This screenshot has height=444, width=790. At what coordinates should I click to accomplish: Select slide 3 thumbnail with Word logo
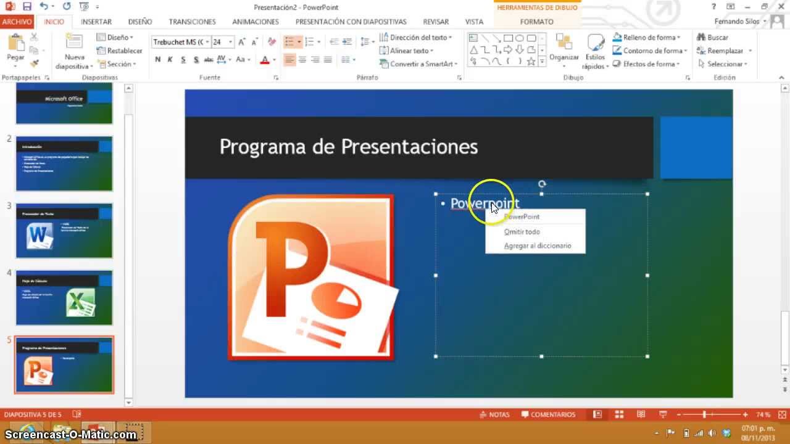[64, 231]
